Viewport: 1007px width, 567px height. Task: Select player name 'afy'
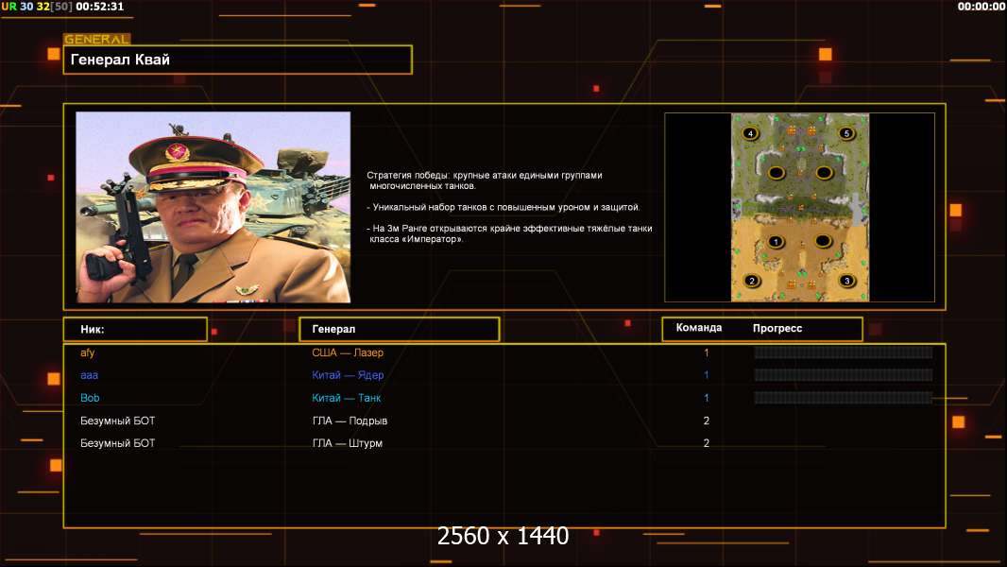click(87, 352)
